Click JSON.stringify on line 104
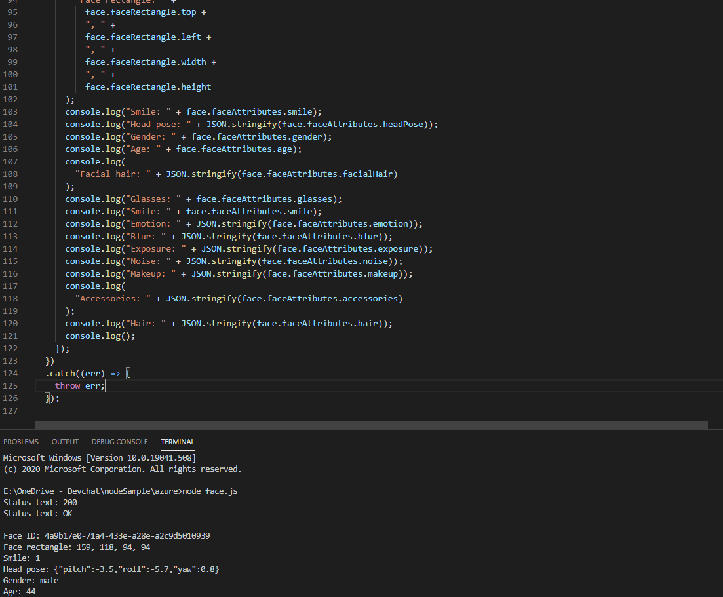Image resolution: width=723 pixels, height=597 pixels. [235, 124]
